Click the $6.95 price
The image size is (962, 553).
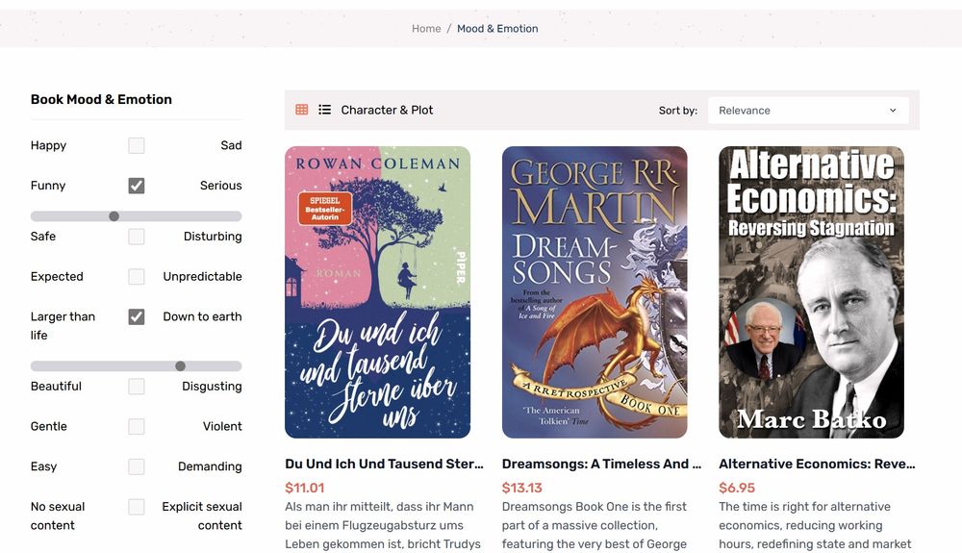(737, 488)
